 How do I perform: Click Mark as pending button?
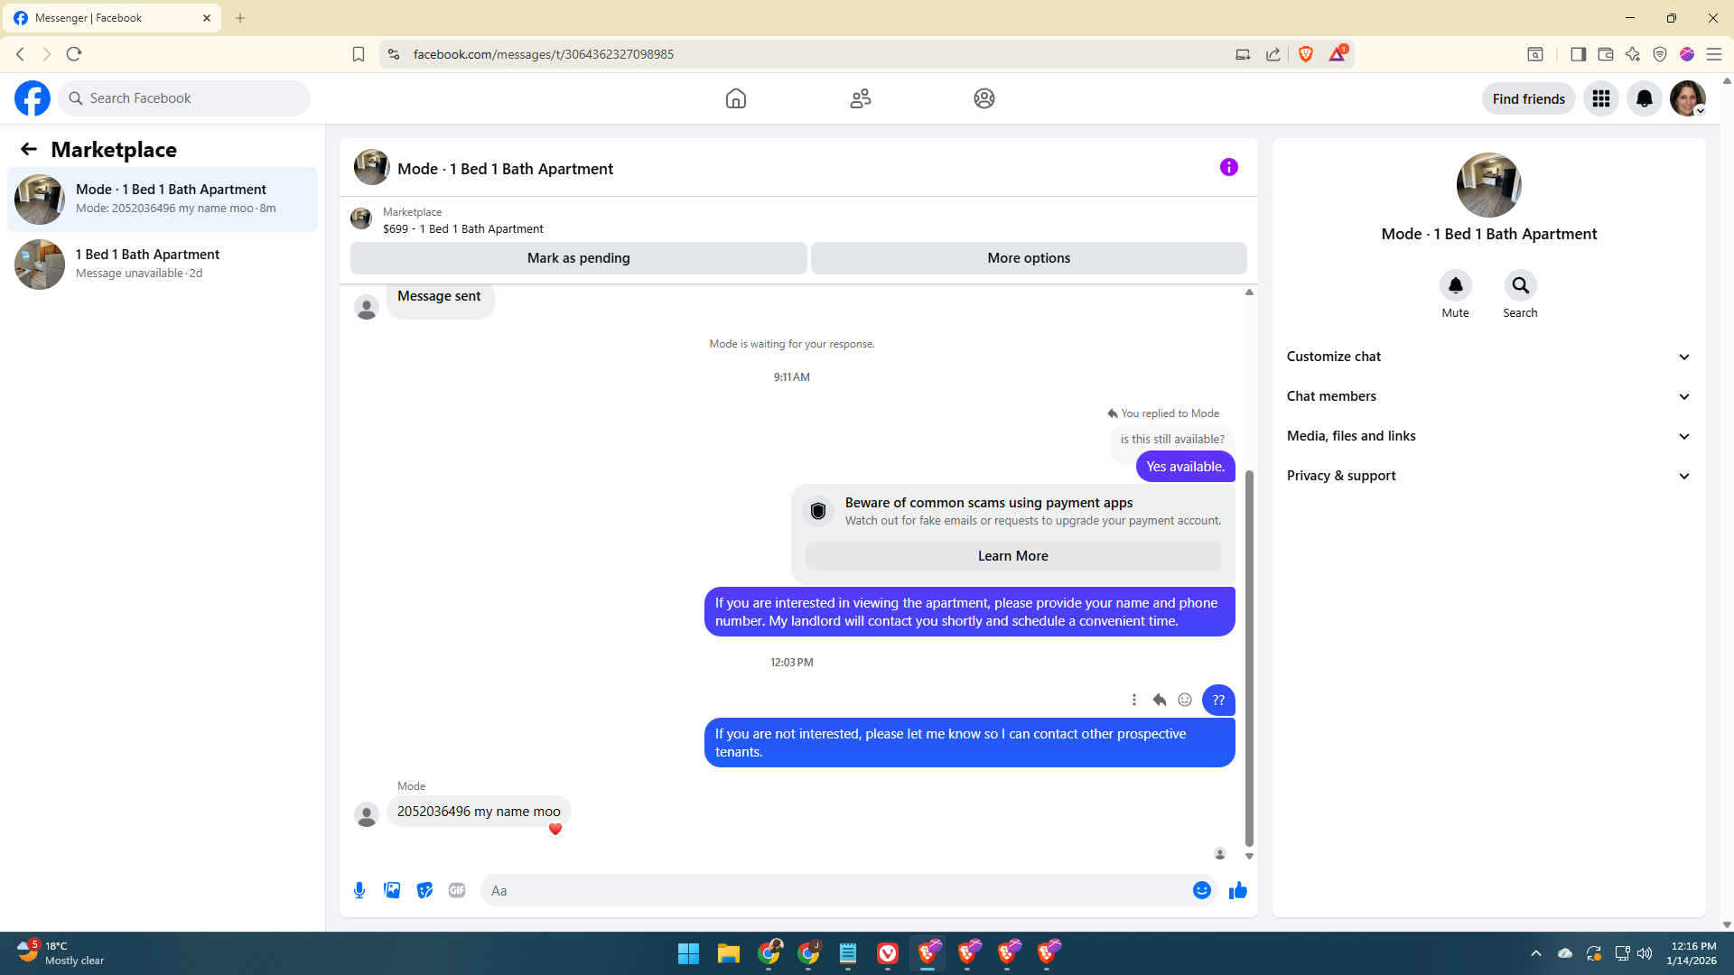[x=578, y=258]
